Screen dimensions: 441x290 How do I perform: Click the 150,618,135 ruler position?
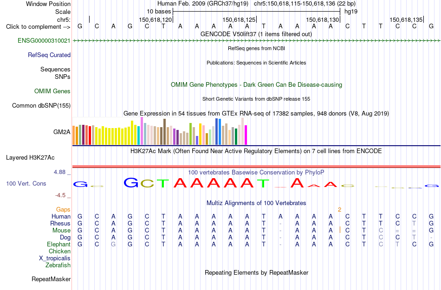click(x=406, y=19)
